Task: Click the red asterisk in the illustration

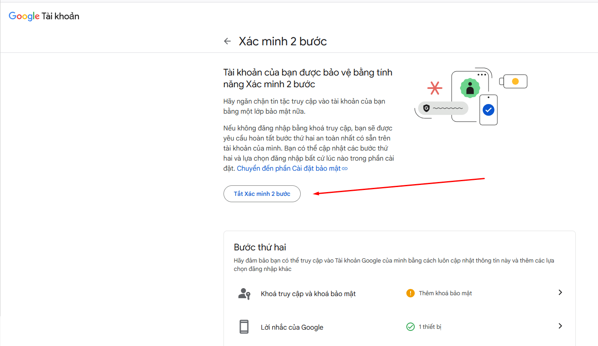Action: (435, 88)
